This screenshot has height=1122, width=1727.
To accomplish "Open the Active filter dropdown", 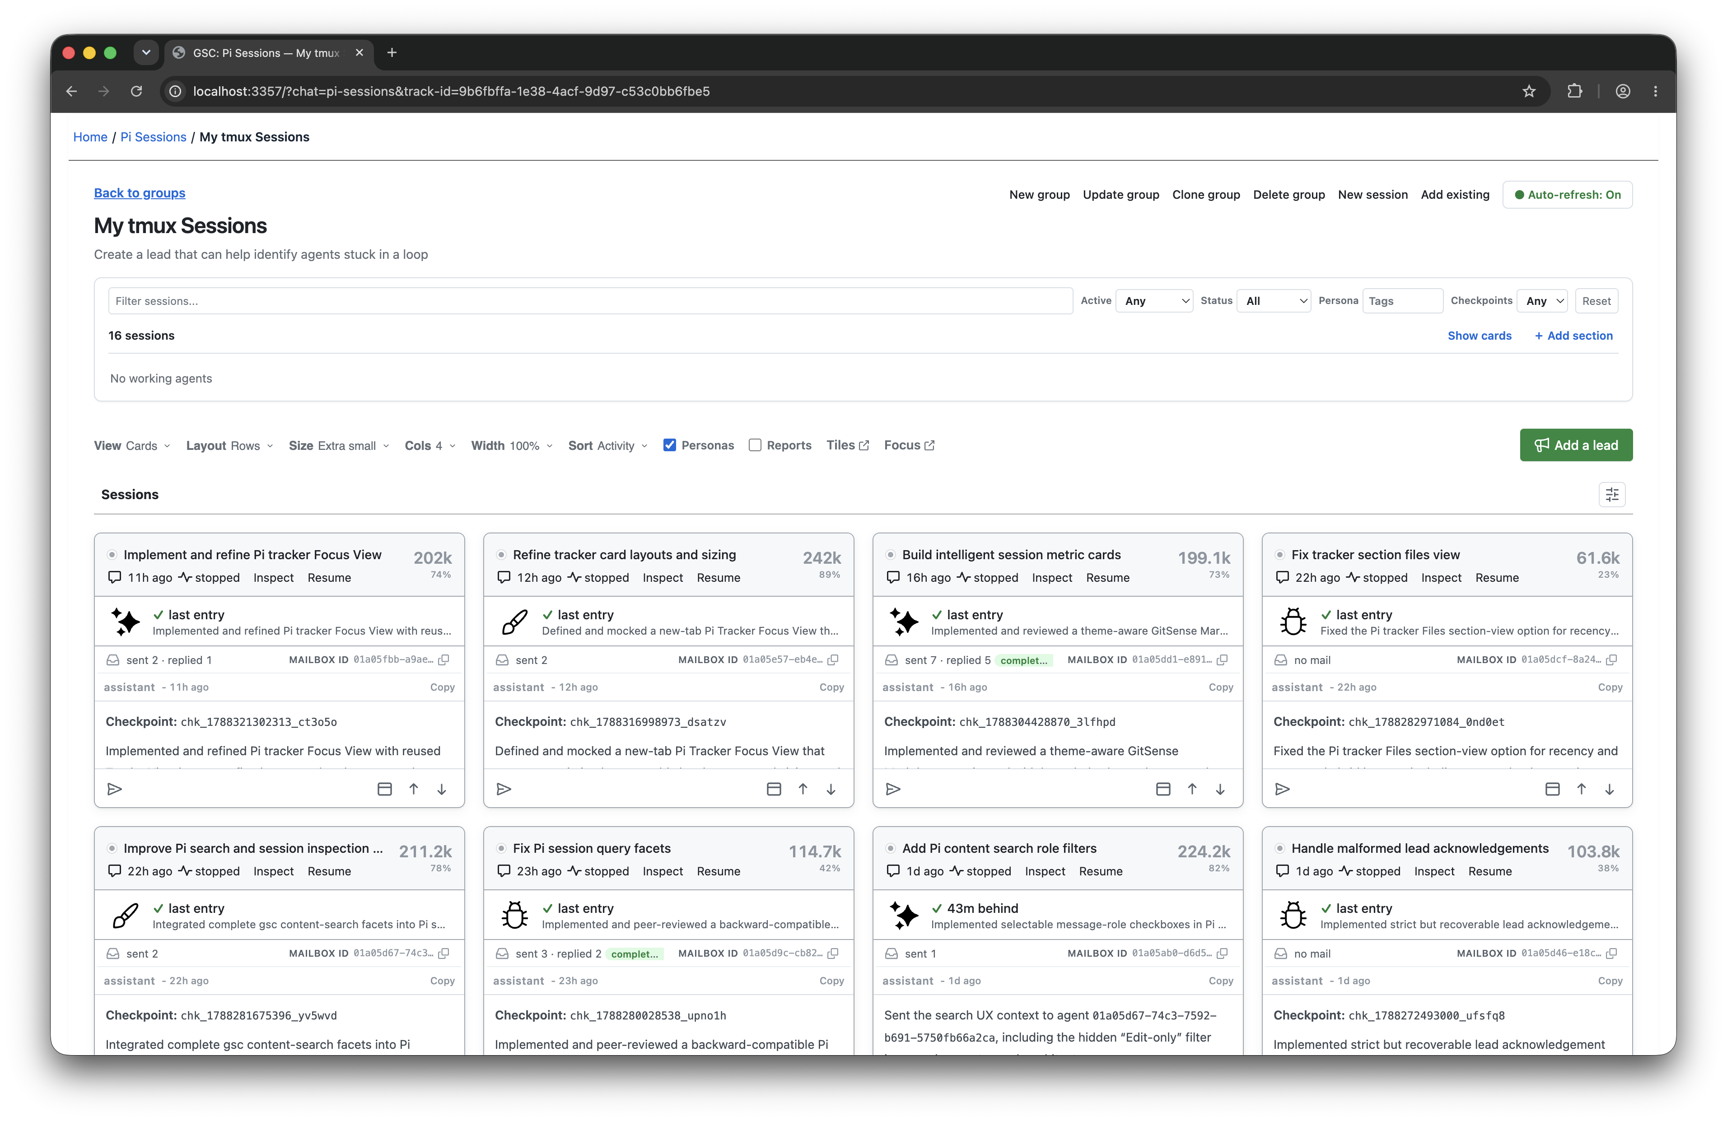I will [1154, 300].
